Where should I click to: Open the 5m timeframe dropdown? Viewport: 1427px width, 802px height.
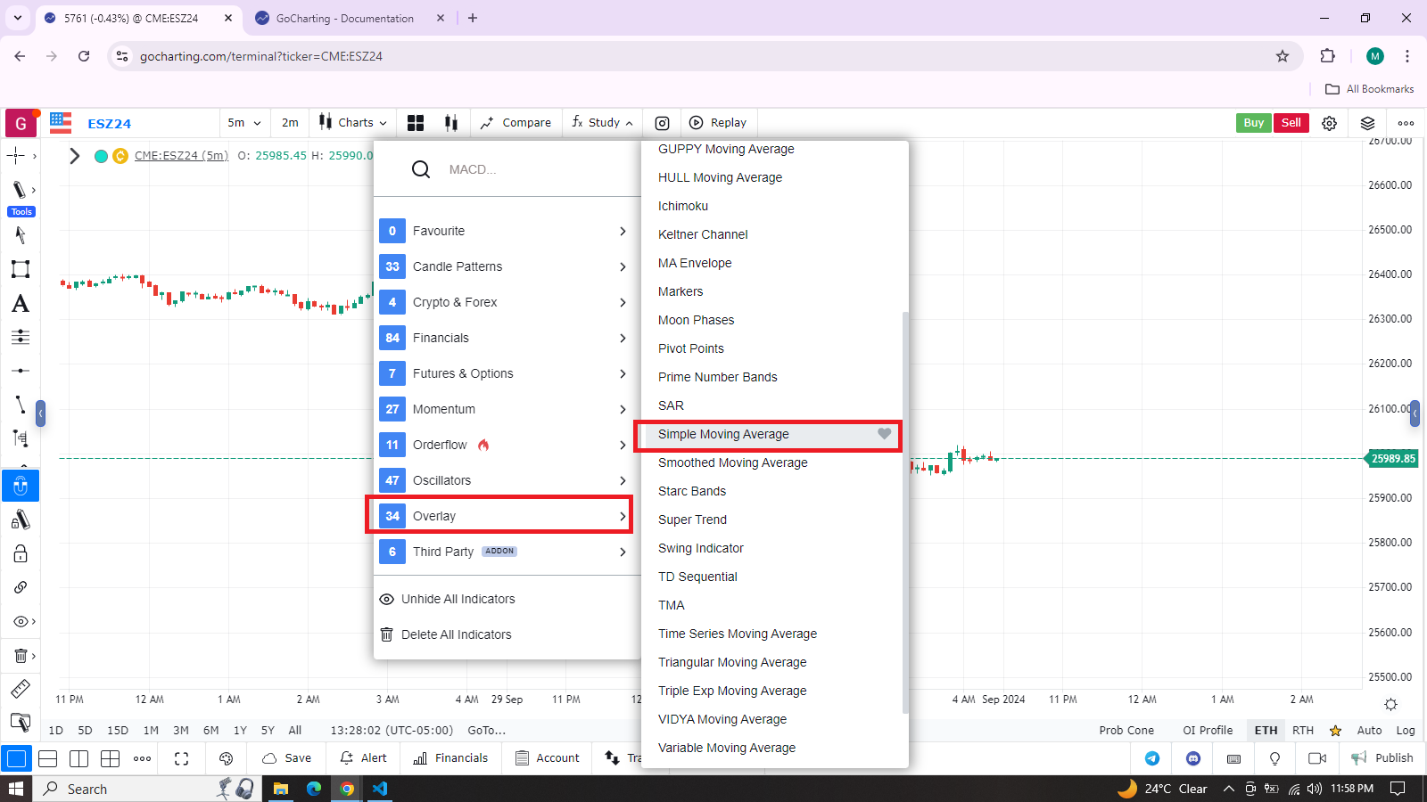tap(244, 123)
